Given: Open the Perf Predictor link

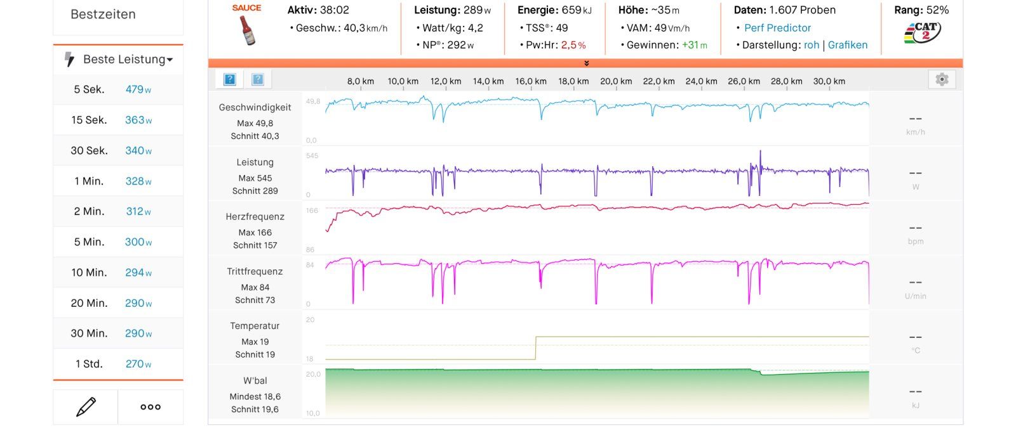Looking at the screenshot, I should pyautogui.click(x=777, y=28).
